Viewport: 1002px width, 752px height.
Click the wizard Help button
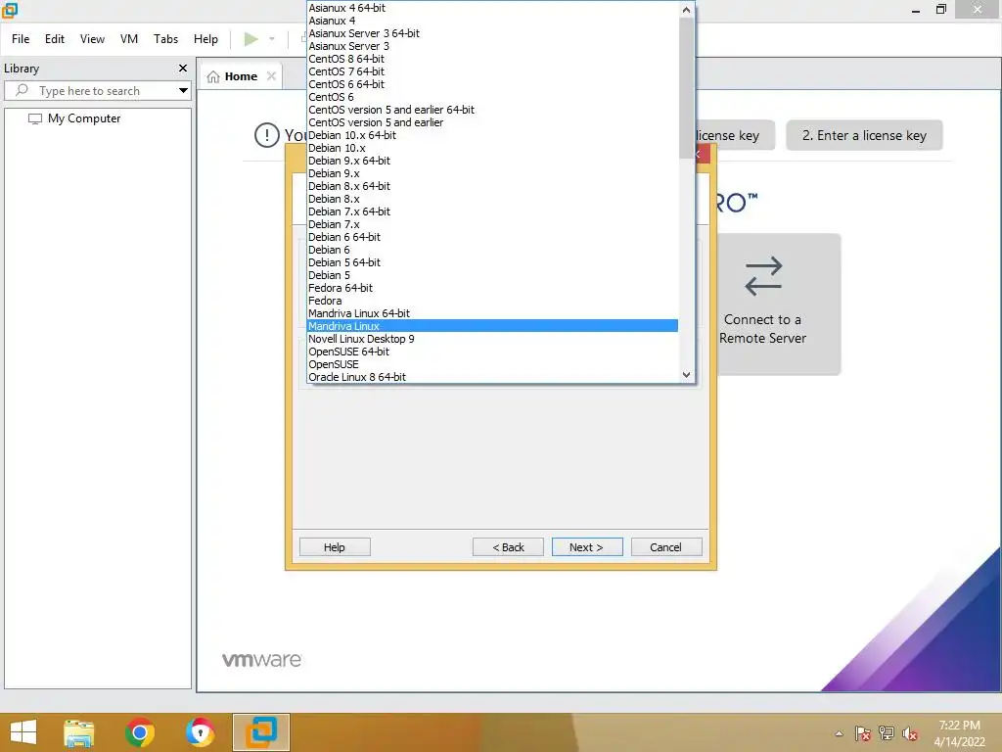tap(335, 547)
